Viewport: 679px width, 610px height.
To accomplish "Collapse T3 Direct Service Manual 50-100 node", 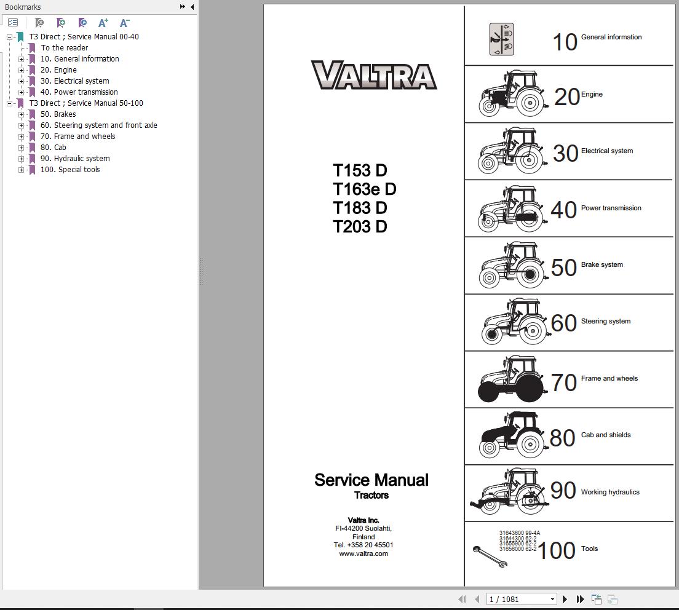I will pos(9,103).
